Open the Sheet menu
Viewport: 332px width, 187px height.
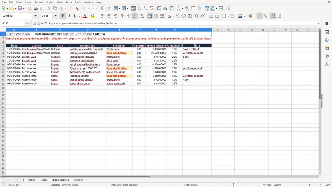[x=60, y=2]
